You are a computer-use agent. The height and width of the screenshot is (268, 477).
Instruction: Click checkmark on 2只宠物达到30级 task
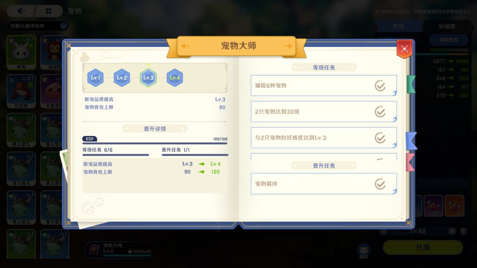pyautogui.click(x=380, y=112)
